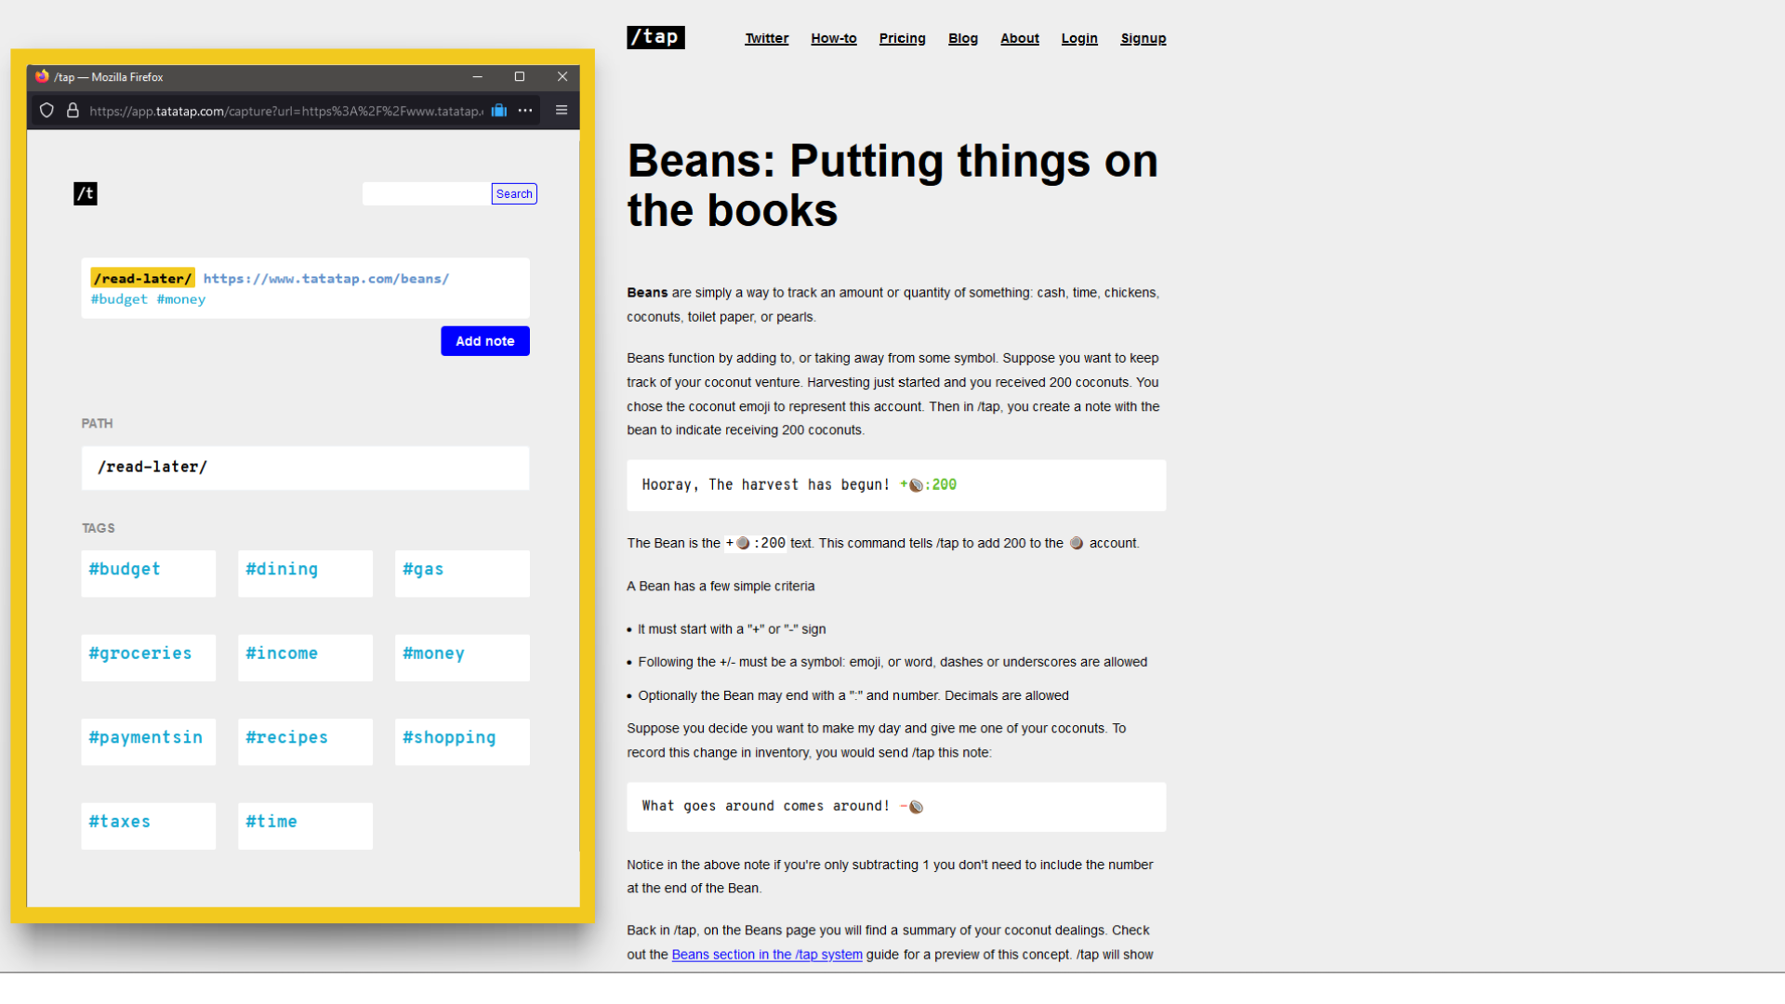
Task: Click the bold word 'Beans' starting the article
Action: (x=647, y=293)
